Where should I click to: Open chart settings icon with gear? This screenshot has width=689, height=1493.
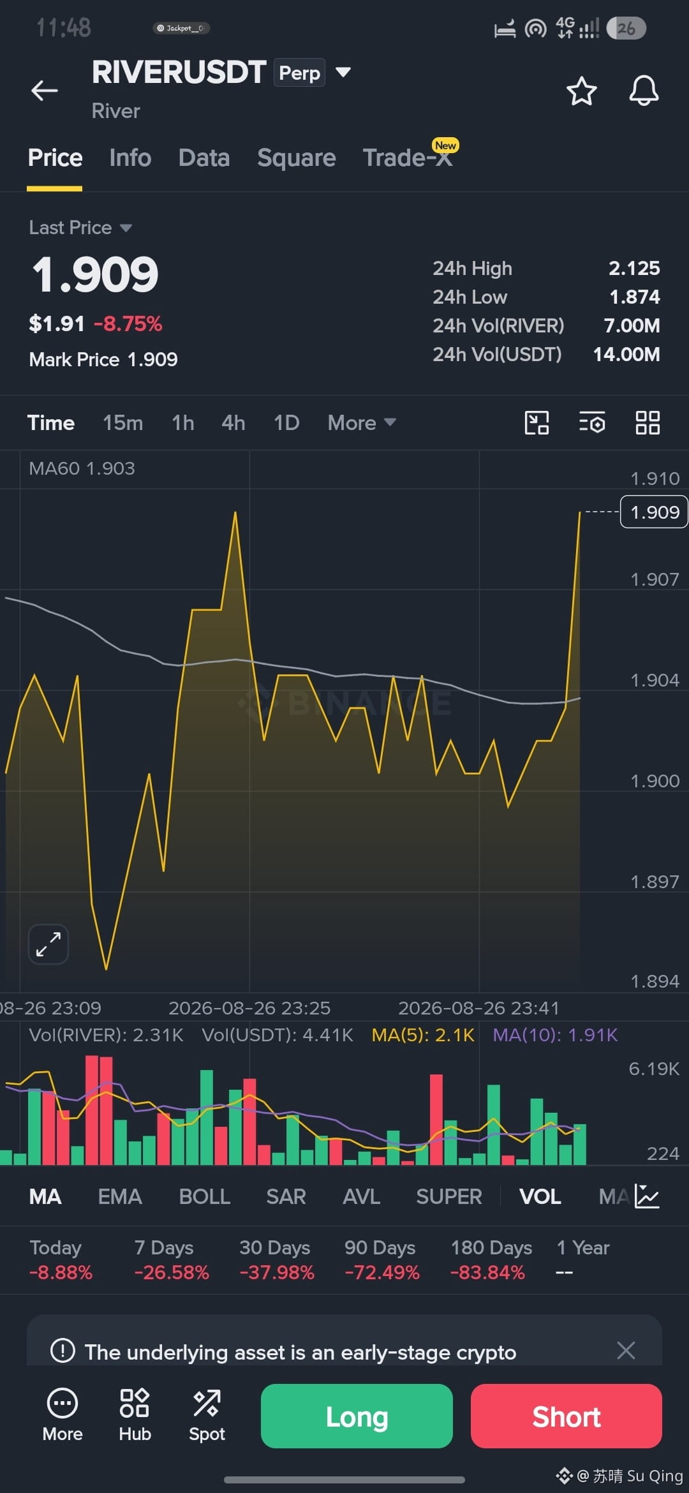[592, 422]
